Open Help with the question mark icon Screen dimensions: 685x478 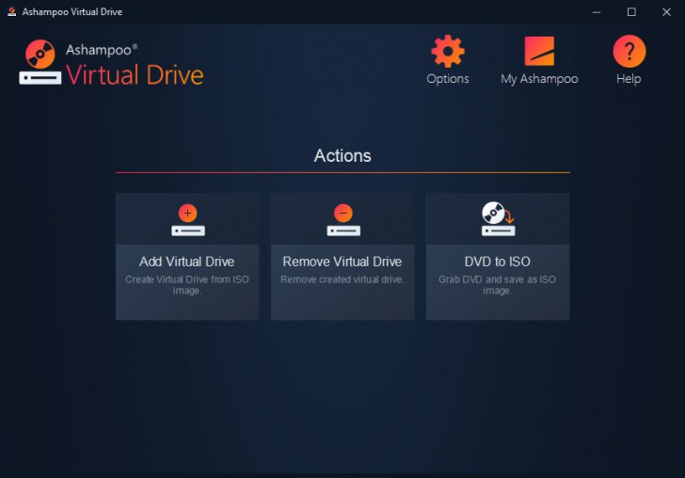tap(629, 51)
